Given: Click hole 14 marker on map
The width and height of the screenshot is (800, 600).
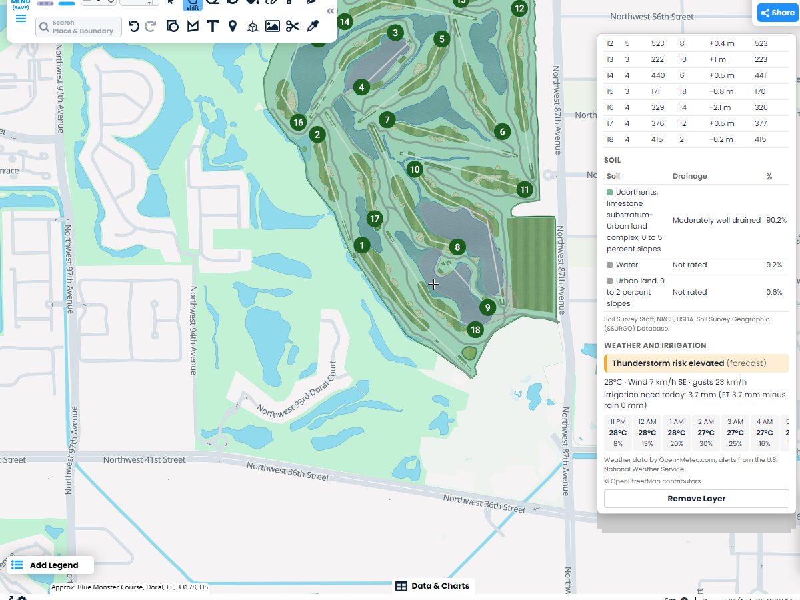Looking at the screenshot, I should tap(345, 21).
